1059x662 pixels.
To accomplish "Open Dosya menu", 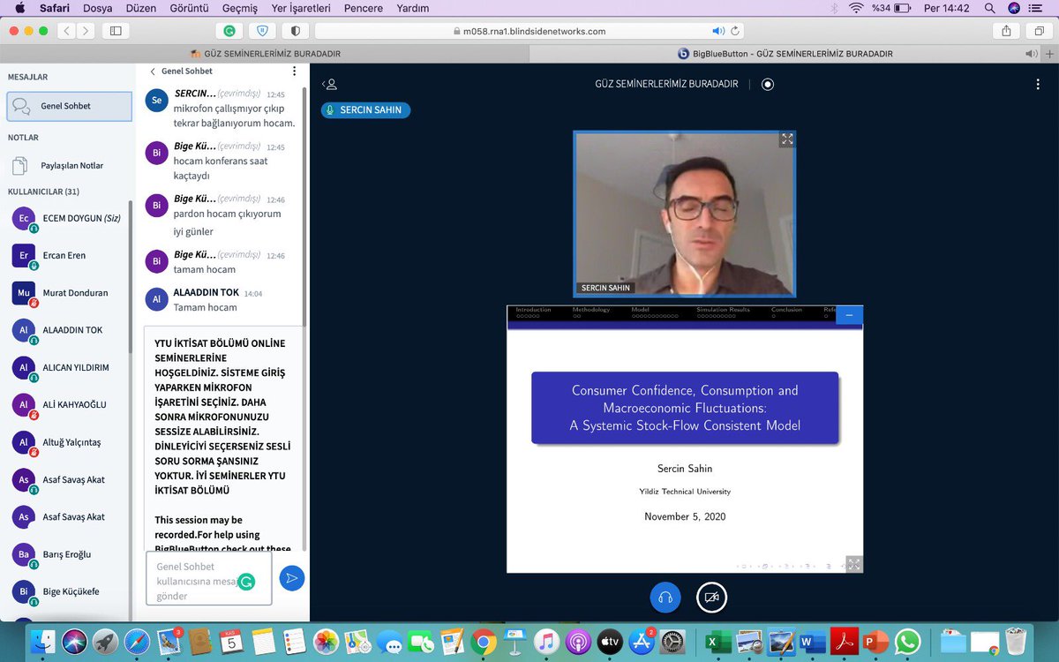I will pyautogui.click(x=97, y=8).
